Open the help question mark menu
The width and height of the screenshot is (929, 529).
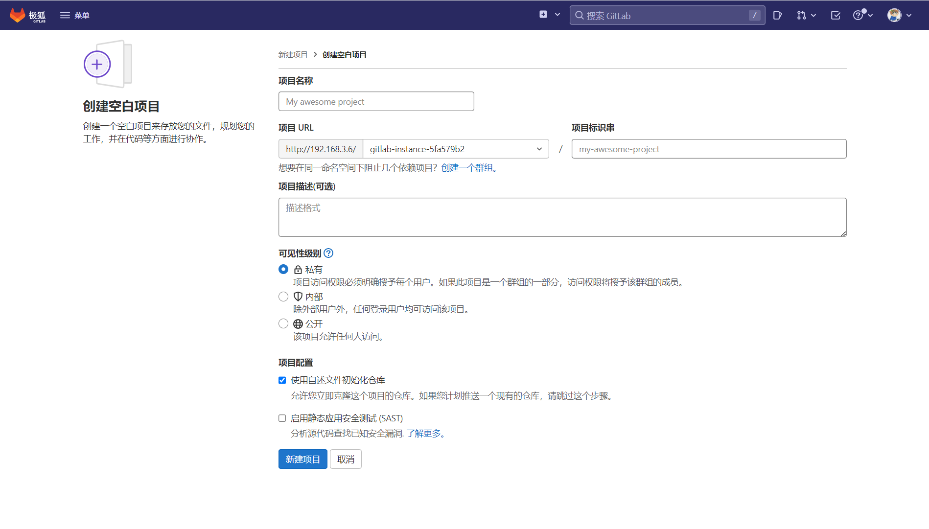coord(862,15)
